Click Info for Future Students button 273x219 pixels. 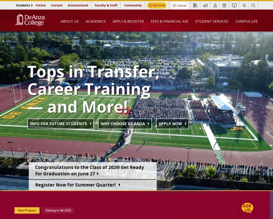61,124
